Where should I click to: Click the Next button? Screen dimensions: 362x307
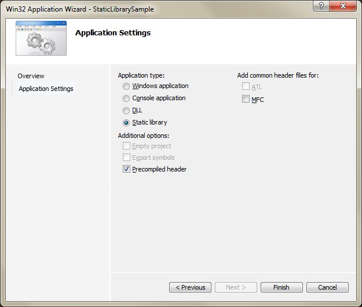pos(236,287)
